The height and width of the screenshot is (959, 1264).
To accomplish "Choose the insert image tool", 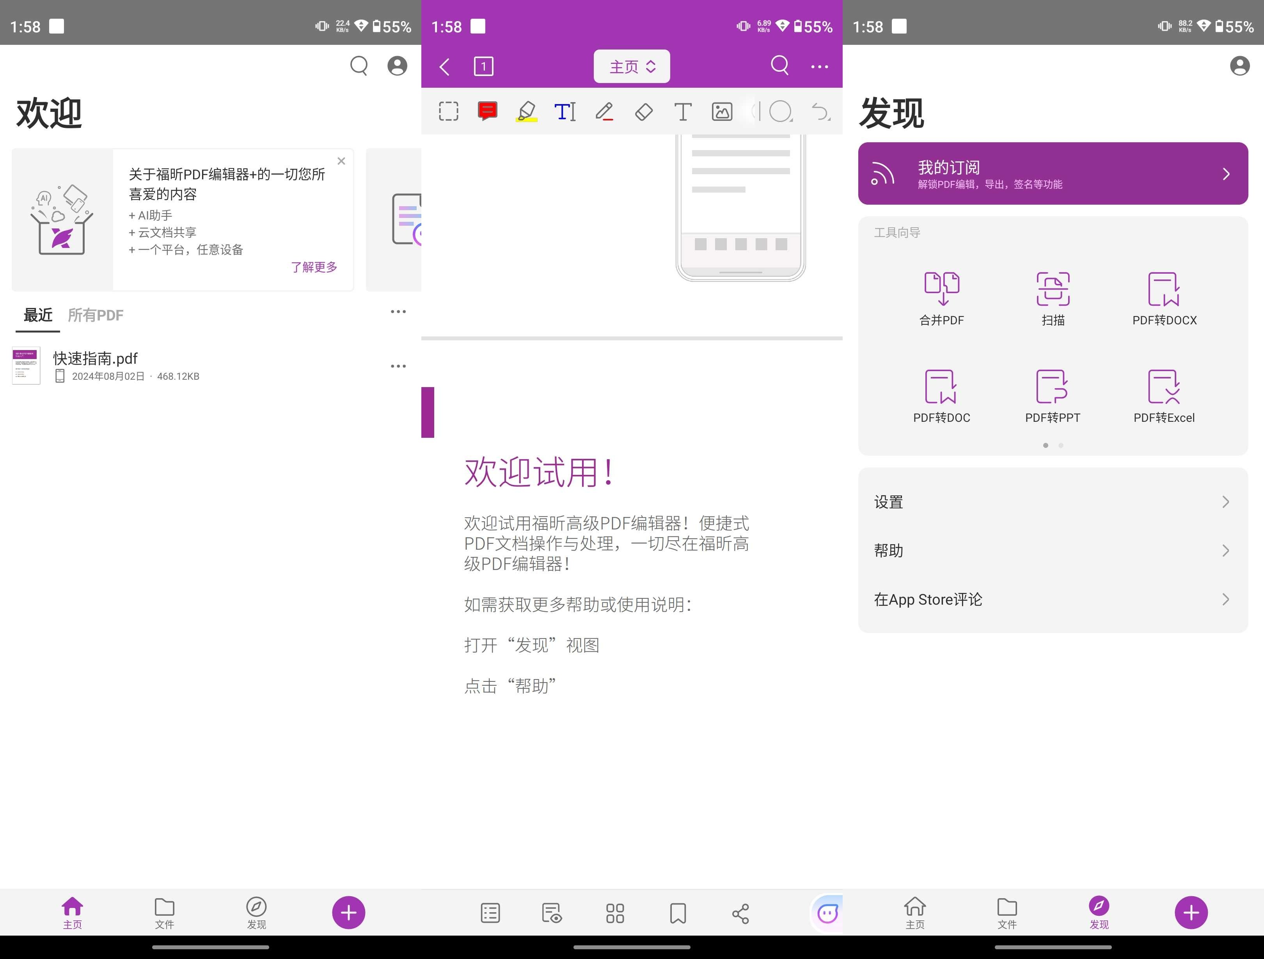I will (x=722, y=111).
